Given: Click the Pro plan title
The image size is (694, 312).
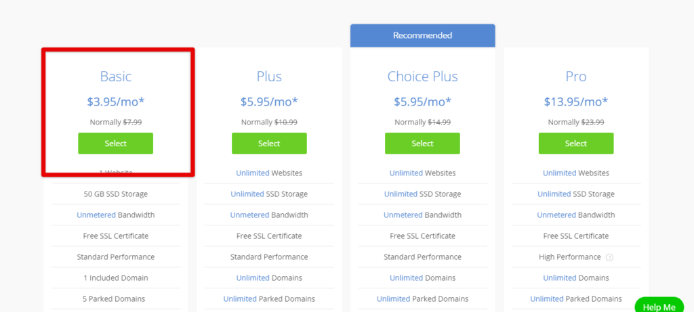Looking at the screenshot, I should [x=576, y=76].
